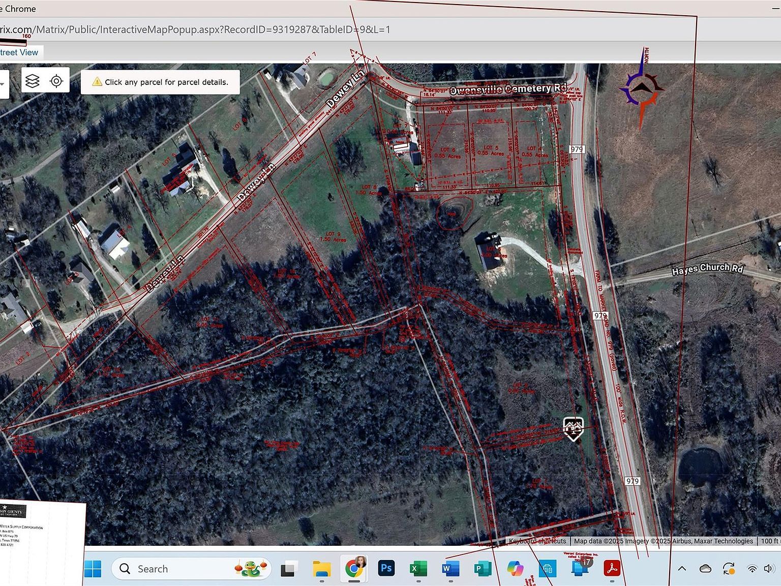Click the Keyboard shortcuts button
781x586 pixels.
(x=538, y=541)
